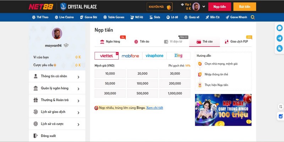
Task: Click the info icon beside Cược yêu cầu
Action: [55, 65]
